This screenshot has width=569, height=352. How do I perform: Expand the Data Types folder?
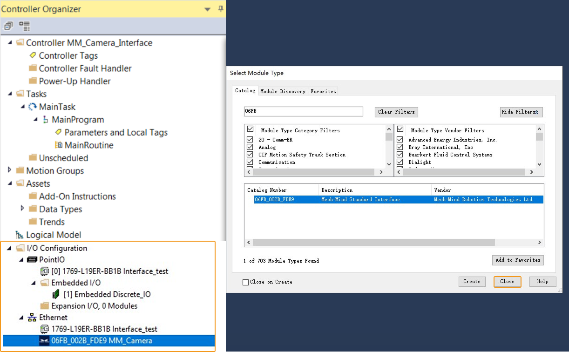click(x=22, y=209)
